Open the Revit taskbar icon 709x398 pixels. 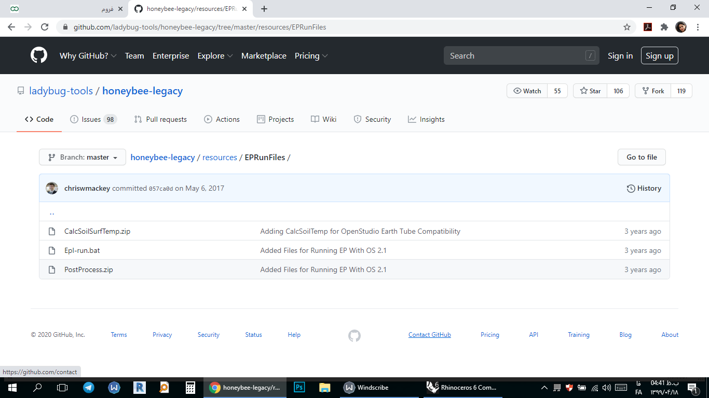pos(139,387)
